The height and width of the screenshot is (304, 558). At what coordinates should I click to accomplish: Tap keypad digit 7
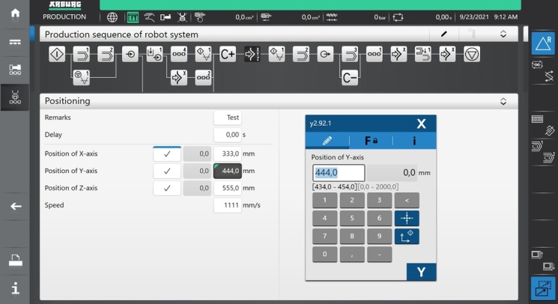point(324,237)
